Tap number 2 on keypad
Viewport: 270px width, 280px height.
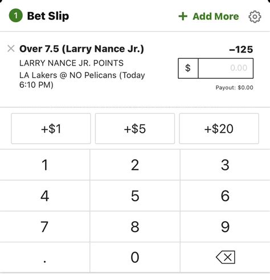pos(135,165)
